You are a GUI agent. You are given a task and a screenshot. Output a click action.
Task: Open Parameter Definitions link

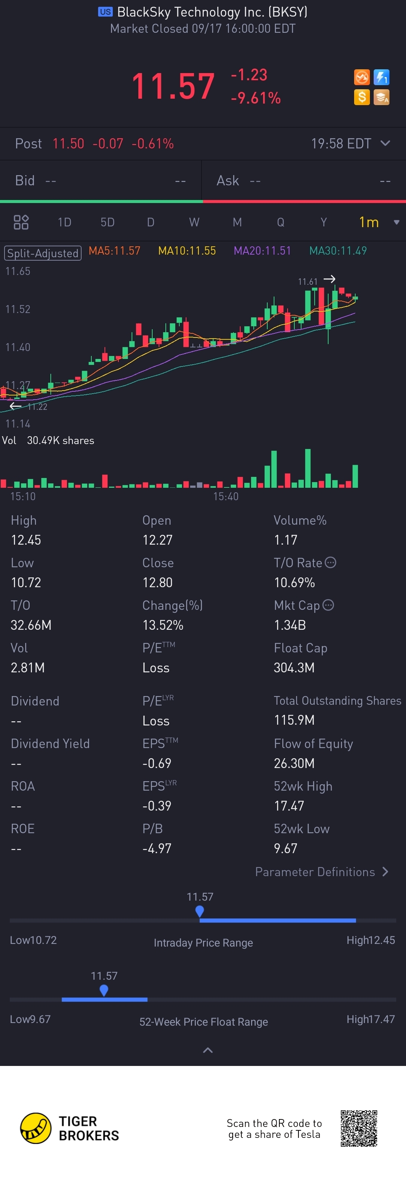point(321,872)
